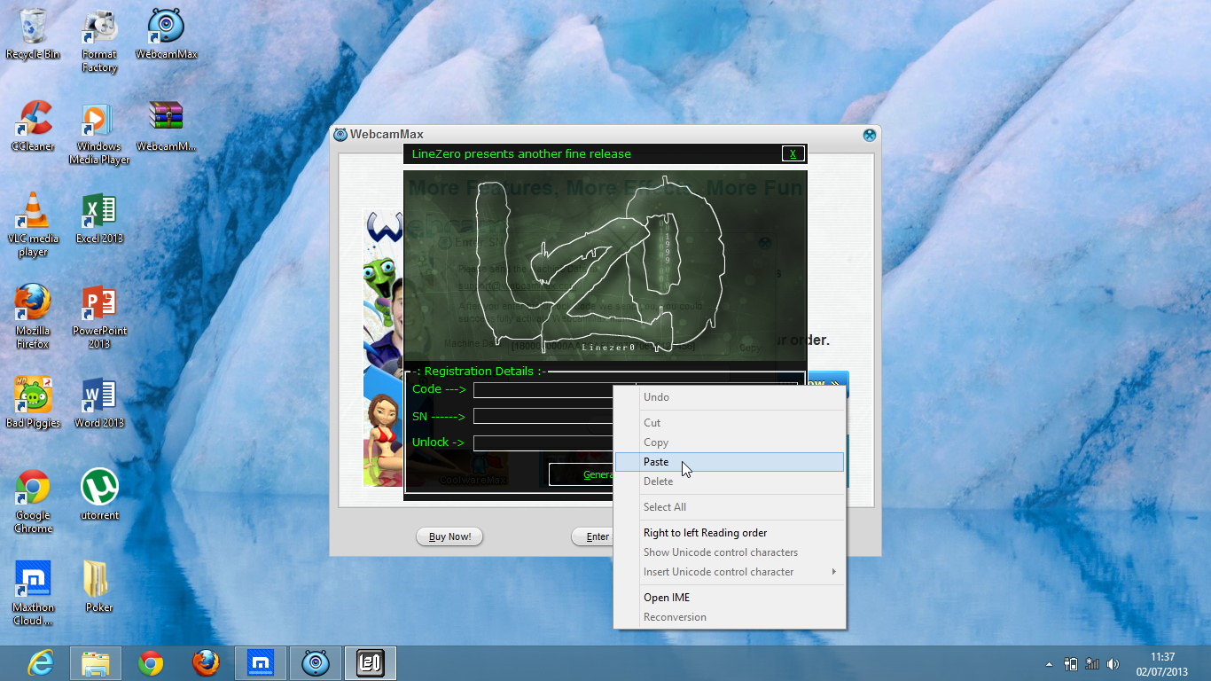Image resolution: width=1211 pixels, height=681 pixels.
Task: Choose Open IME in the context menu
Action: 730,598
